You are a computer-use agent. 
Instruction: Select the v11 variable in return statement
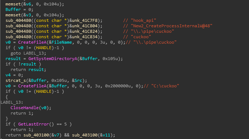[106, 135]
